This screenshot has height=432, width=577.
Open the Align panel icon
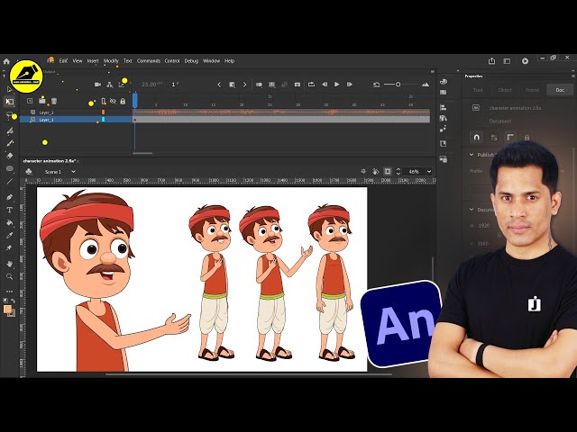[443, 107]
